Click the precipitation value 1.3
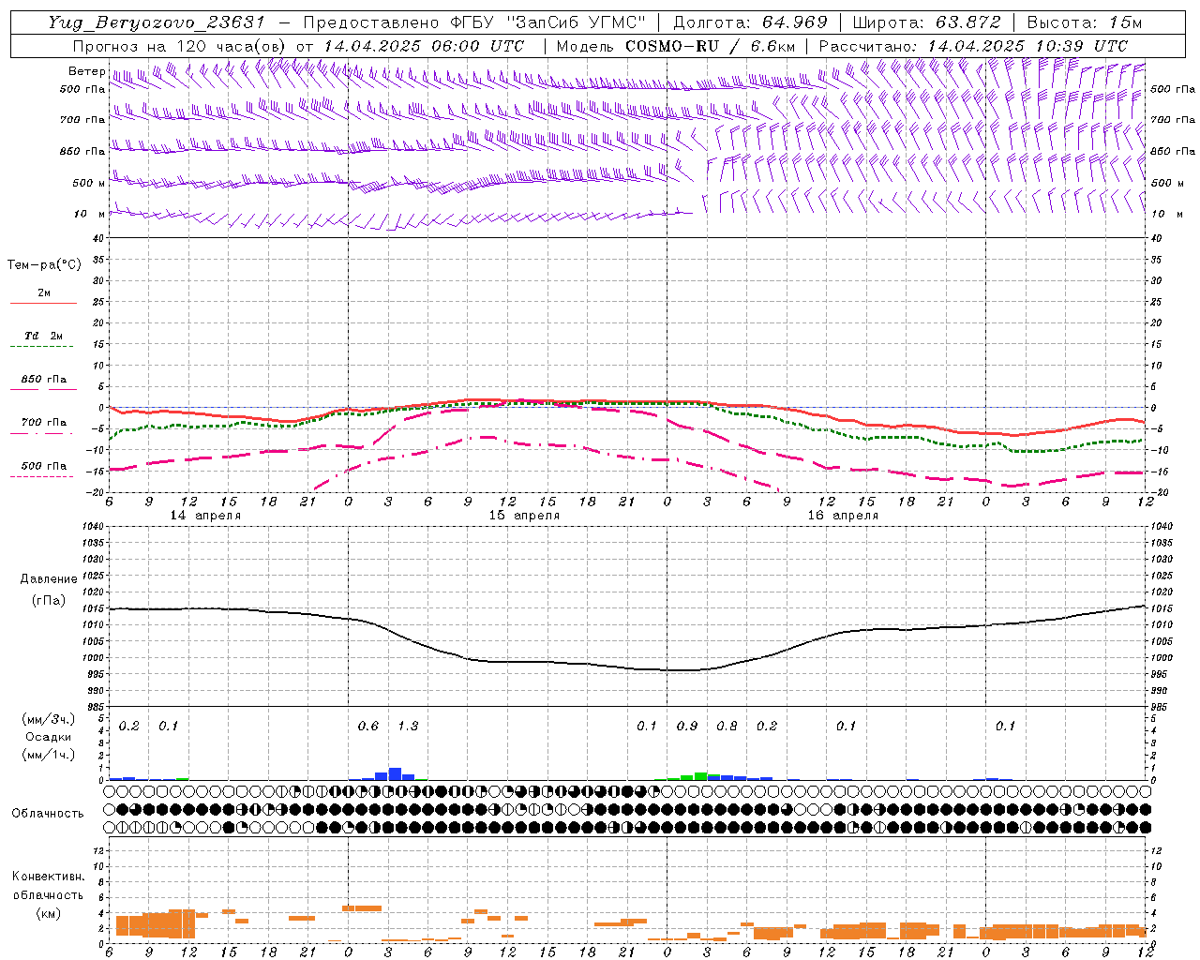 [x=408, y=727]
